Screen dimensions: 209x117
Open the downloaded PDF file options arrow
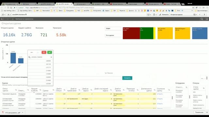point(23,112)
